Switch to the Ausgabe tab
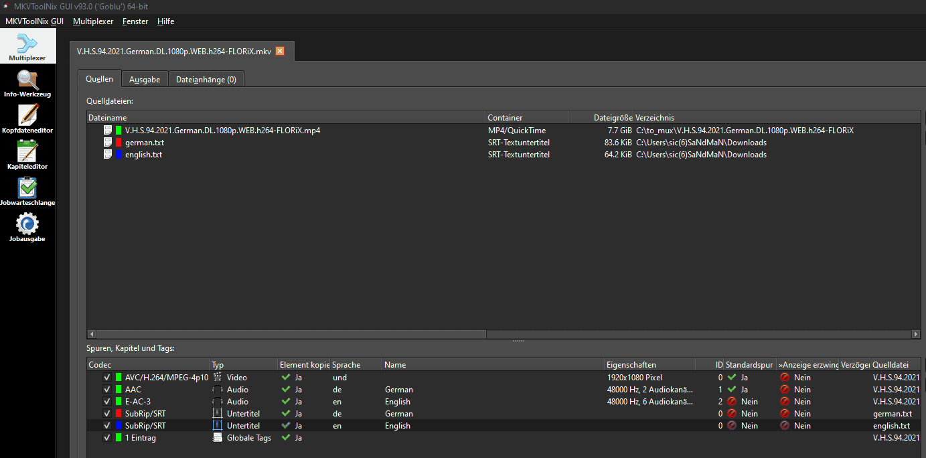This screenshot has height=458, width=926. [x=145, y=79]
